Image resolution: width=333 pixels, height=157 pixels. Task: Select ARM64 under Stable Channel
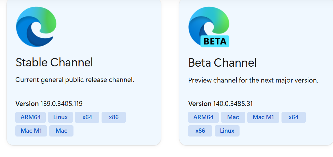click(x=30, y=117)
